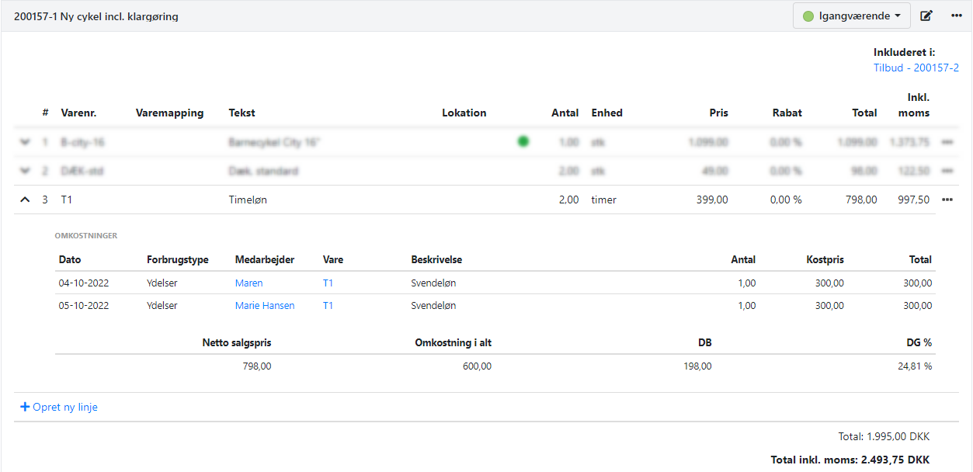Open T1 item link on 05-10-2022 row
Image resolution: width=973 pixels, height=472 pixels.
(x=328, y=306)
